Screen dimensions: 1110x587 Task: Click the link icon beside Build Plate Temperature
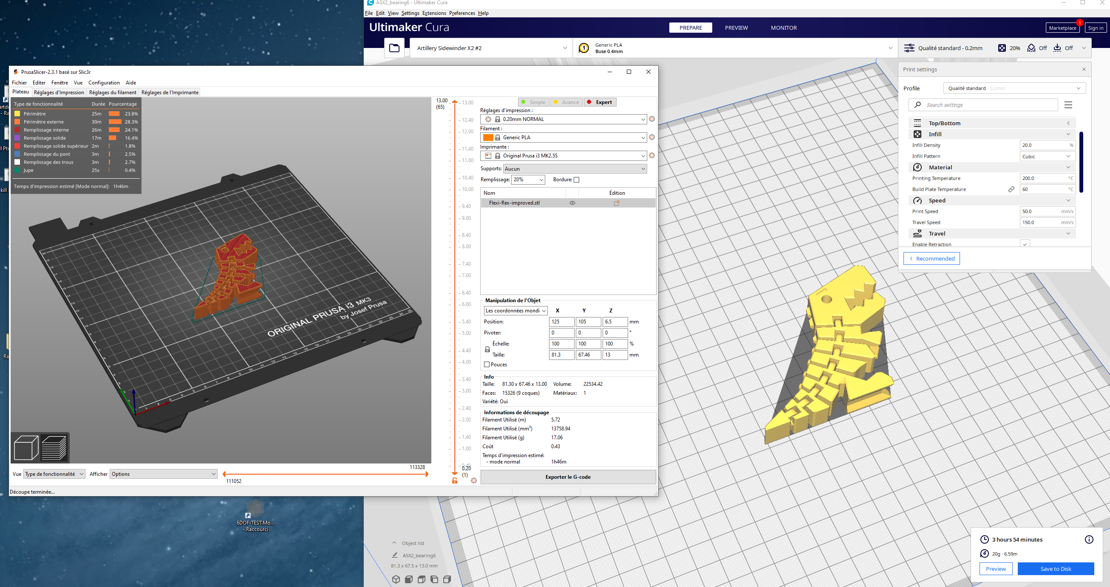coord(1011,189)
